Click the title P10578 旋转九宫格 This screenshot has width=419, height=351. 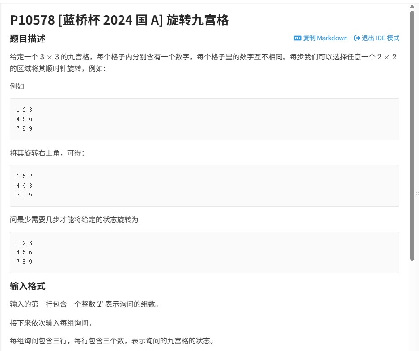tap(119, 20)
